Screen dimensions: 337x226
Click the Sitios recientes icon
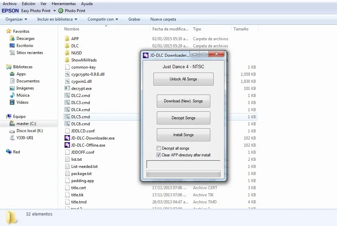coord(12,53)
